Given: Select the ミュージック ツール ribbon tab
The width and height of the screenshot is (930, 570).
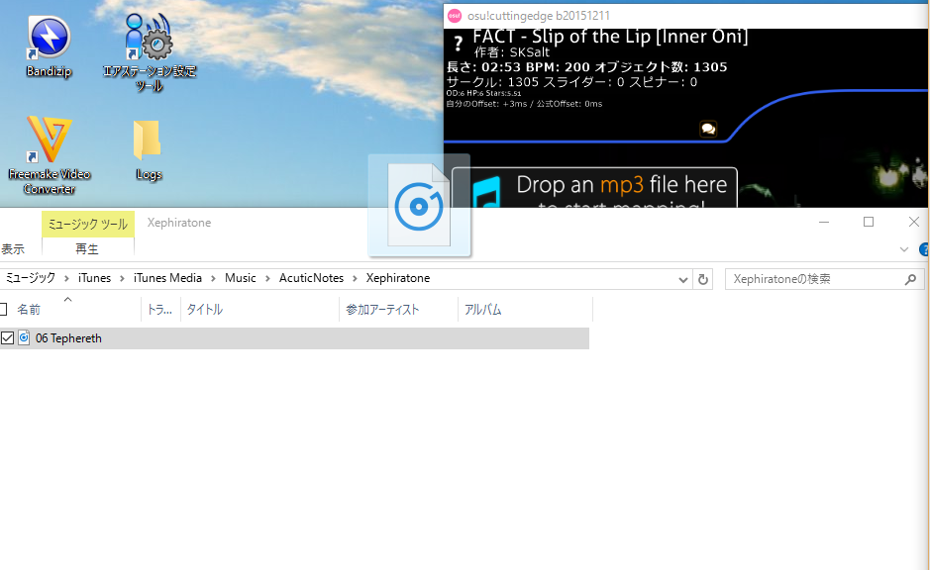Looking at the screenshot, I should point(88,224).
